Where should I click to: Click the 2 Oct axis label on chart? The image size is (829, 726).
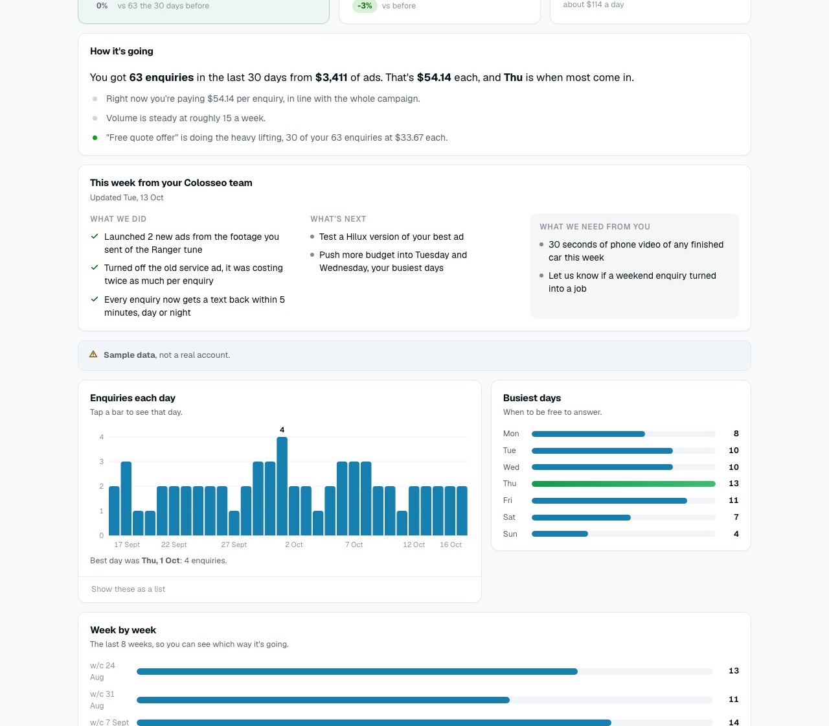[294, 544]
